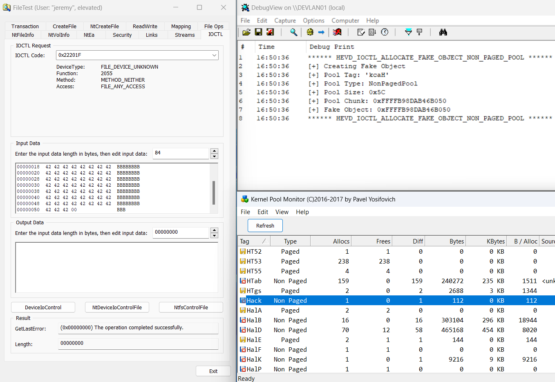555x382 pixels.
Task: Click the red capture-events icon in DebugView
Action: click(337, 32)
